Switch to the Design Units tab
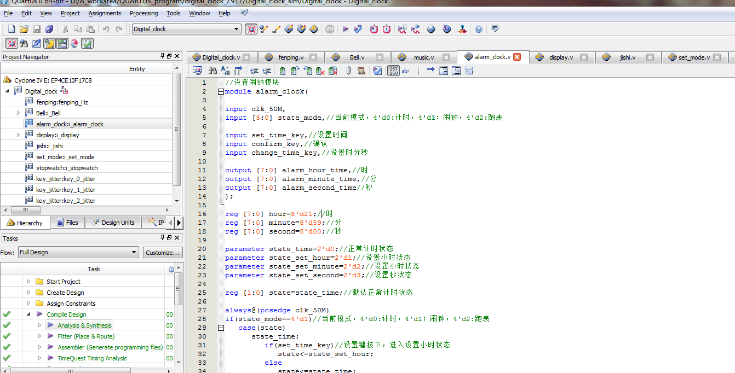 [113, 223]
